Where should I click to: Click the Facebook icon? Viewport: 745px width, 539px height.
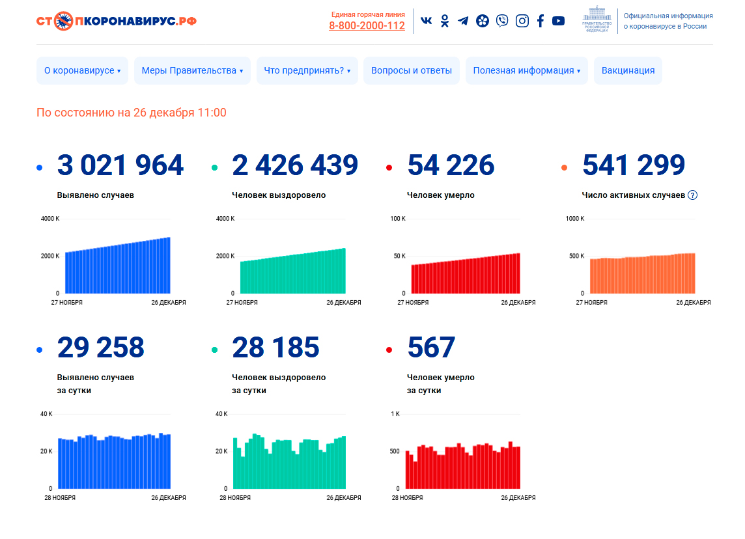540,21
